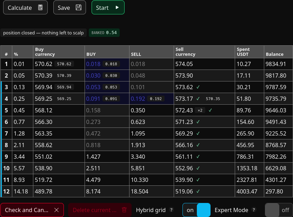This screenshot has width=293, height=217.
Task: Click the 569.25 badge in row 4
Action: [64, 99]
